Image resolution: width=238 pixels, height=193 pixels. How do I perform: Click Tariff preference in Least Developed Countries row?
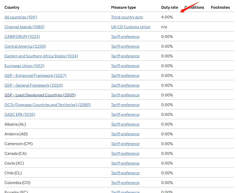(x=125, y=95)
